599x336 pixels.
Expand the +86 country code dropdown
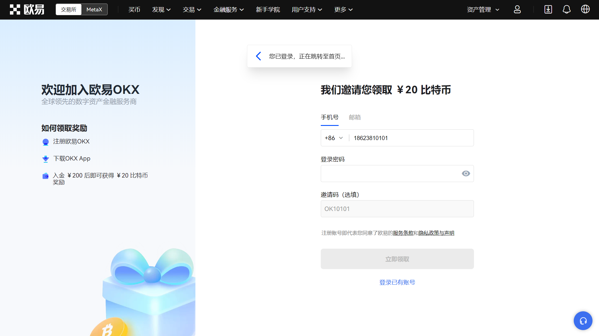tap(334, 138)
